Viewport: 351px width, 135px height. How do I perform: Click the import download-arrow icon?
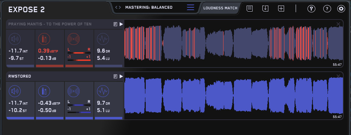[265, 9]
